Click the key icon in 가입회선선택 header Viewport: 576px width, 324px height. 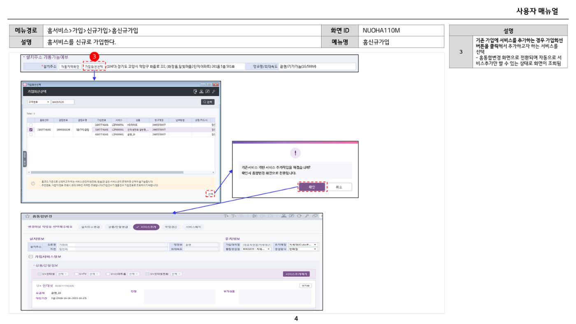click(213, 91)
